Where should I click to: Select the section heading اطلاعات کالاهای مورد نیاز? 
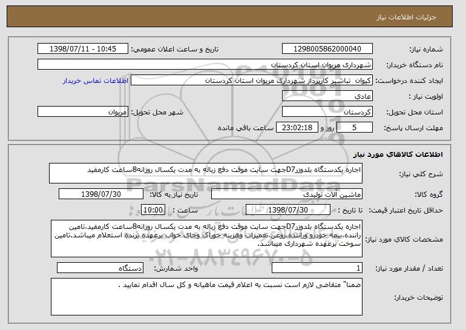pyautogui.click(x=398, y=154)
